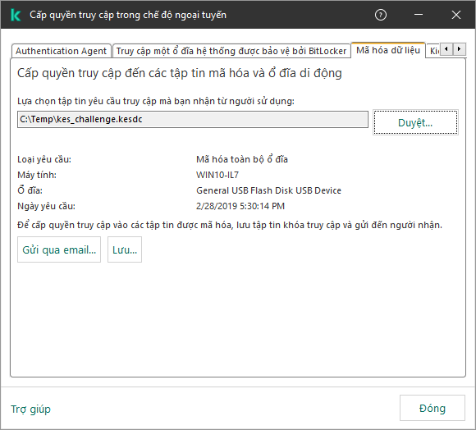Viewport: 476px width, 430px height.
Task: Click the Mã hóa toàn bộ ổ đĩa value
Action: click(x=242, y=159)
